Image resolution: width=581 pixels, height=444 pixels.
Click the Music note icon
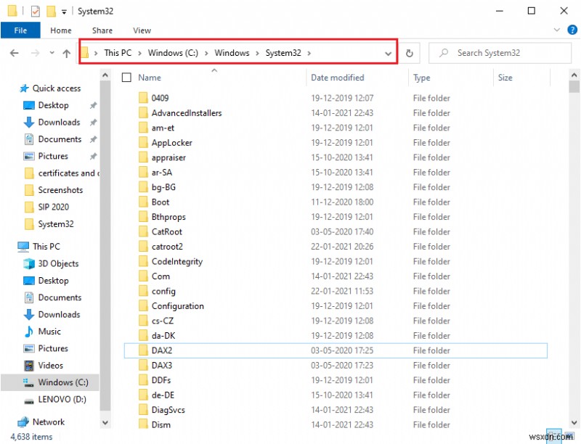pyautogui.click(x=29, y=332)
